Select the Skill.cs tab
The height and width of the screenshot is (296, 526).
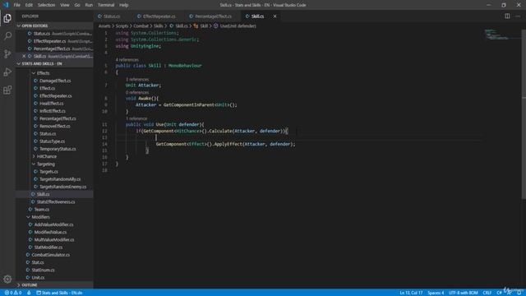pyautogui.click(x=257, y=16)
